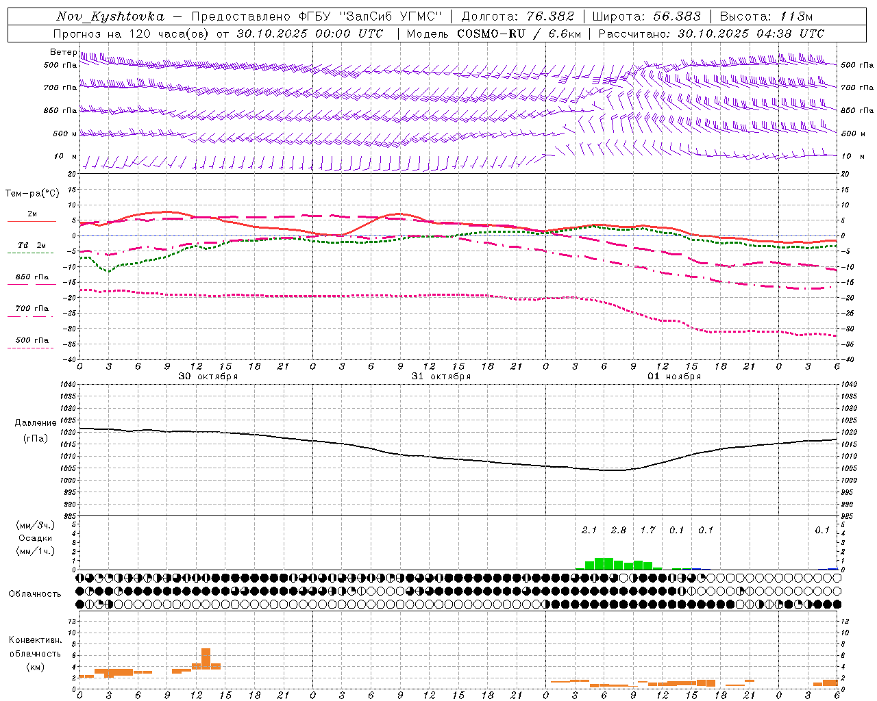Click the '(км)' unit under convective cloudiness

pos(36,667)
